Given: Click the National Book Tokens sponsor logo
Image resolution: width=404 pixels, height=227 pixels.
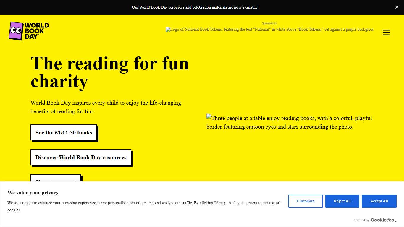Looking at the screenshot, I should point(269,29).
